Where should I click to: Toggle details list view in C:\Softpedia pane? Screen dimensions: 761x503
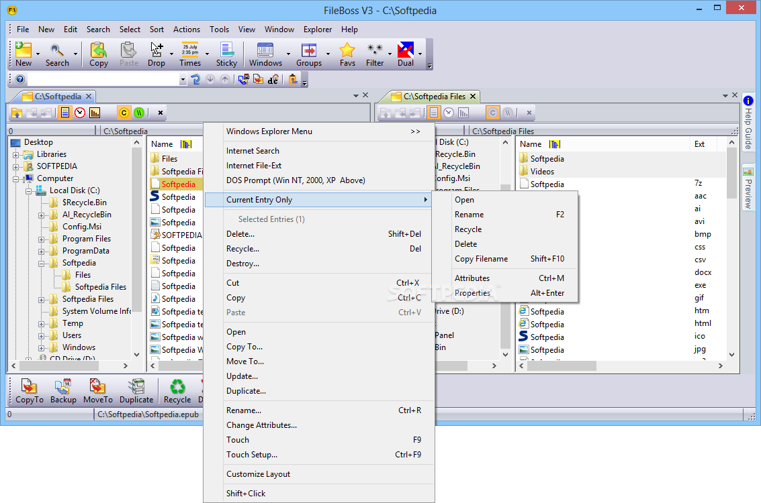pyautogui.click(x=65, y=113)
